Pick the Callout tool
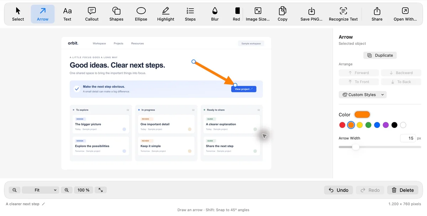 92,14
